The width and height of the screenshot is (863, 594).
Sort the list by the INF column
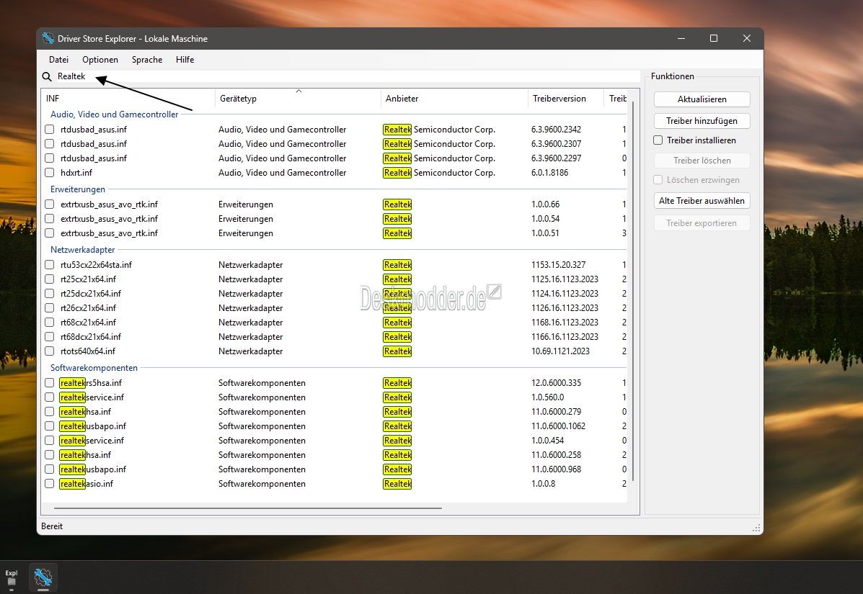pos(128,99)
